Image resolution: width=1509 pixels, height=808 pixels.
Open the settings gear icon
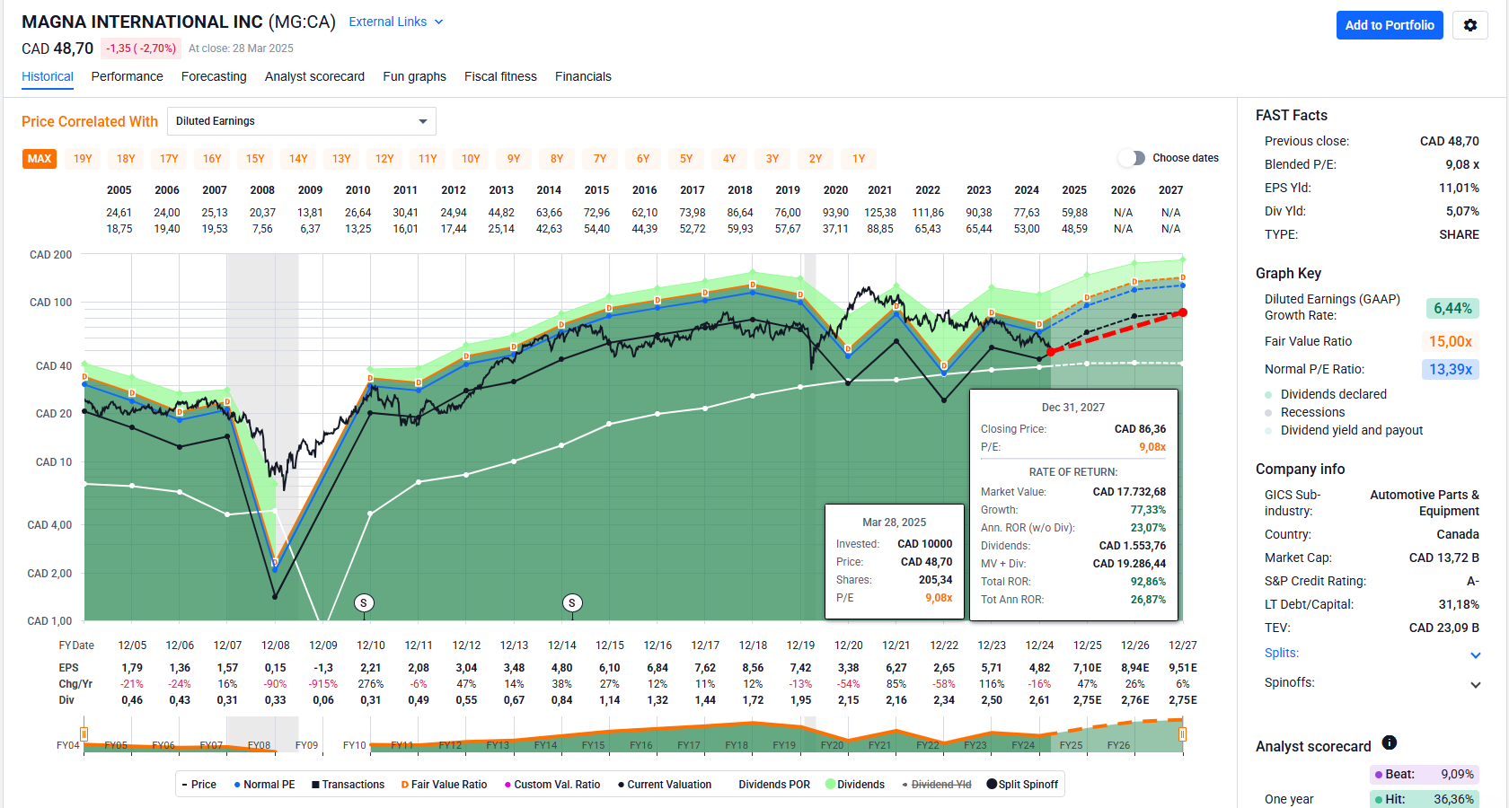click(1469, 25)
